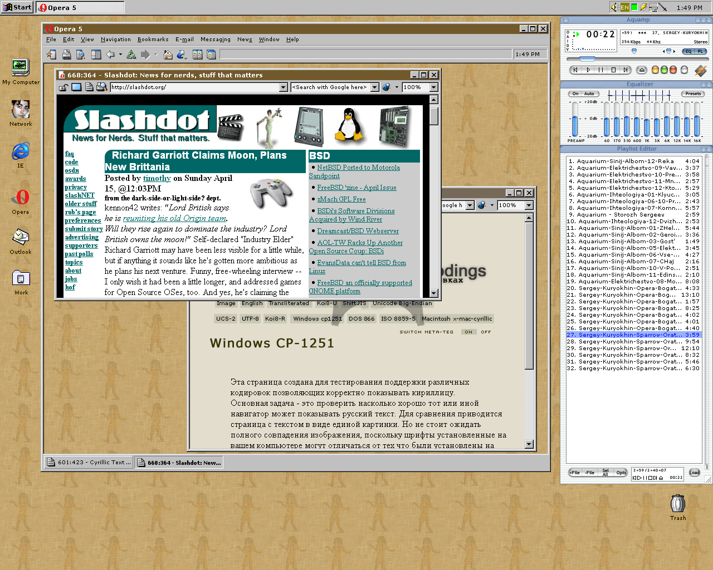This screenshot has height=570, width=713.
Task: Open zoom dropdown in Cyrillic window
Action: [x=529, y=205]
